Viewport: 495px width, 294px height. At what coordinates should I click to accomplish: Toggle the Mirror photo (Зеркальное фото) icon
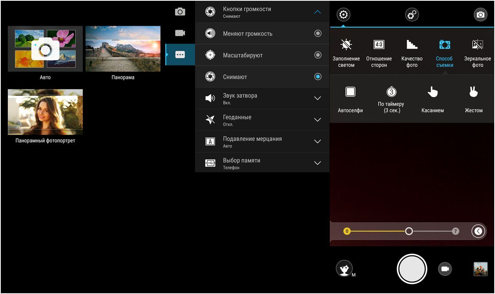(477, 45)
